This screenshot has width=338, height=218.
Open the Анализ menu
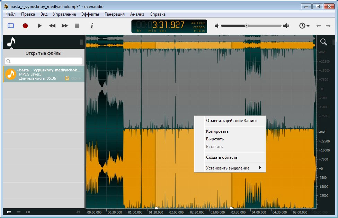[137, 14]
